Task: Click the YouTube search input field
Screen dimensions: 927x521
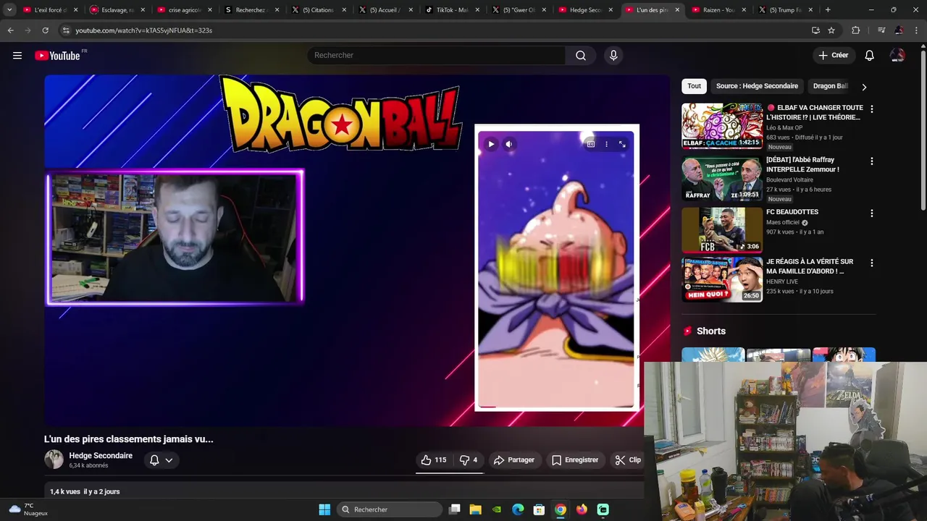Action: (x=437, y=56)
